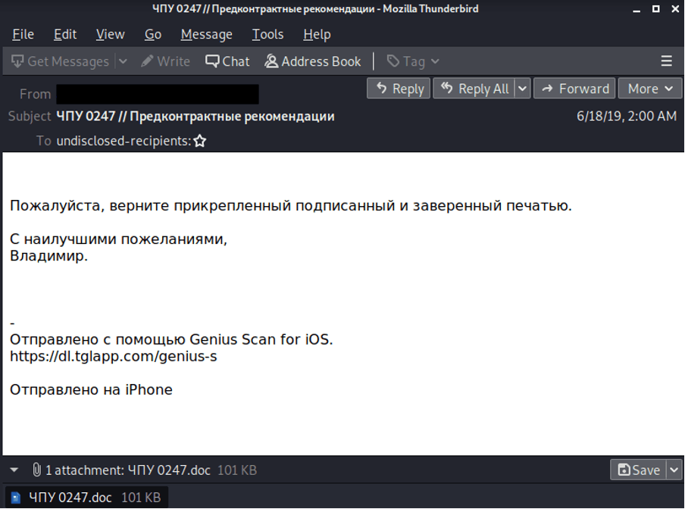Screen dimensions: 685x509
Task: Open the Message menu
Action: pyautogui.click(x=205, y=34)
